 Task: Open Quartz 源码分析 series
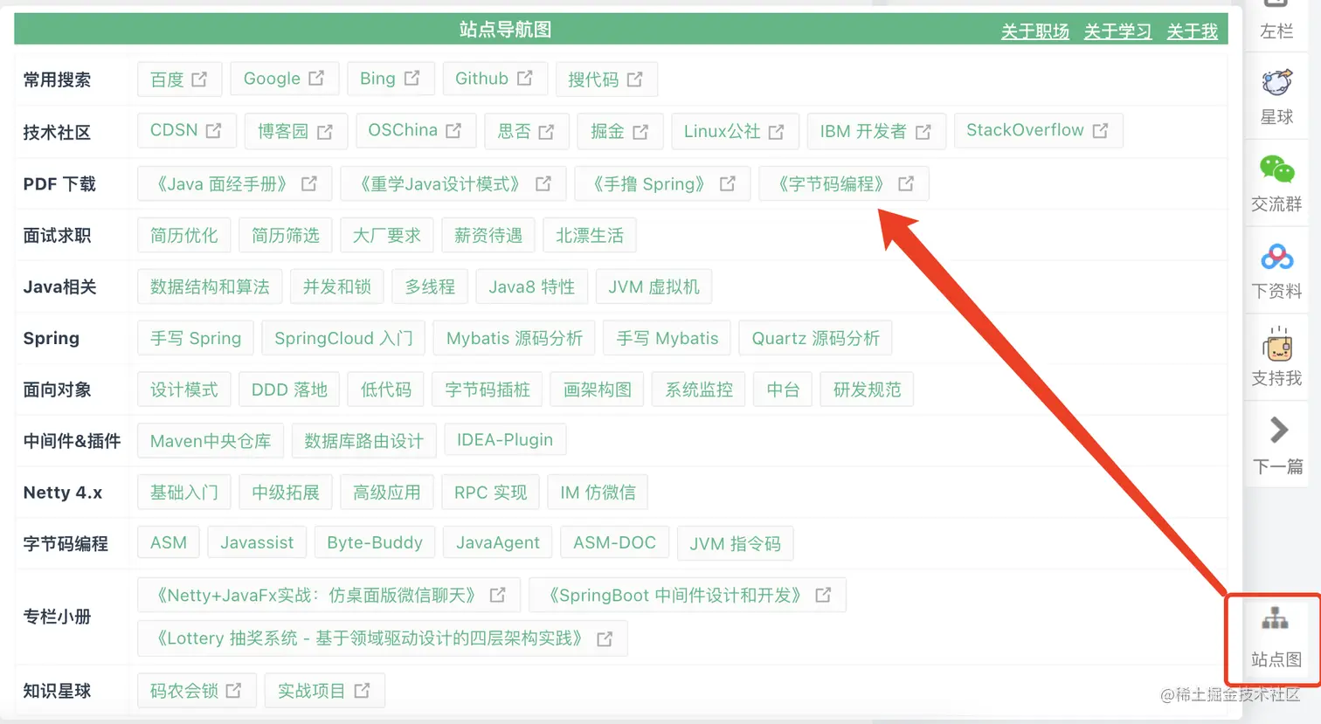(815, 338)
